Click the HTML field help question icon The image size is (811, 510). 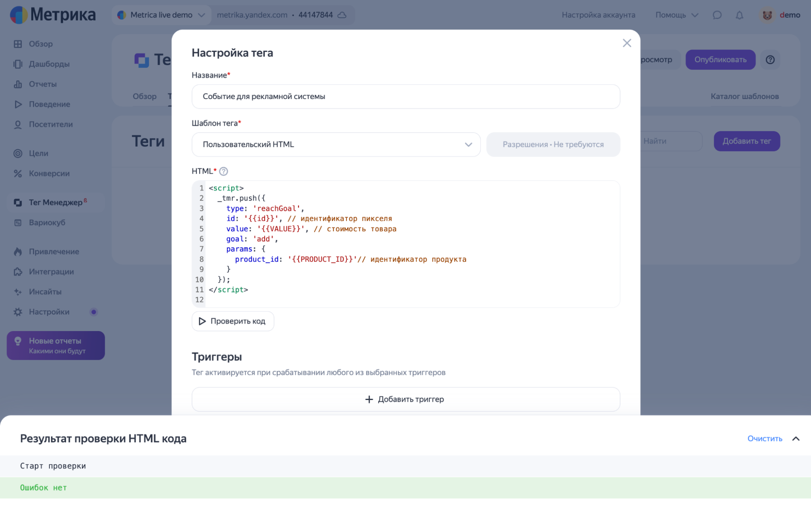tap(223, 171)
